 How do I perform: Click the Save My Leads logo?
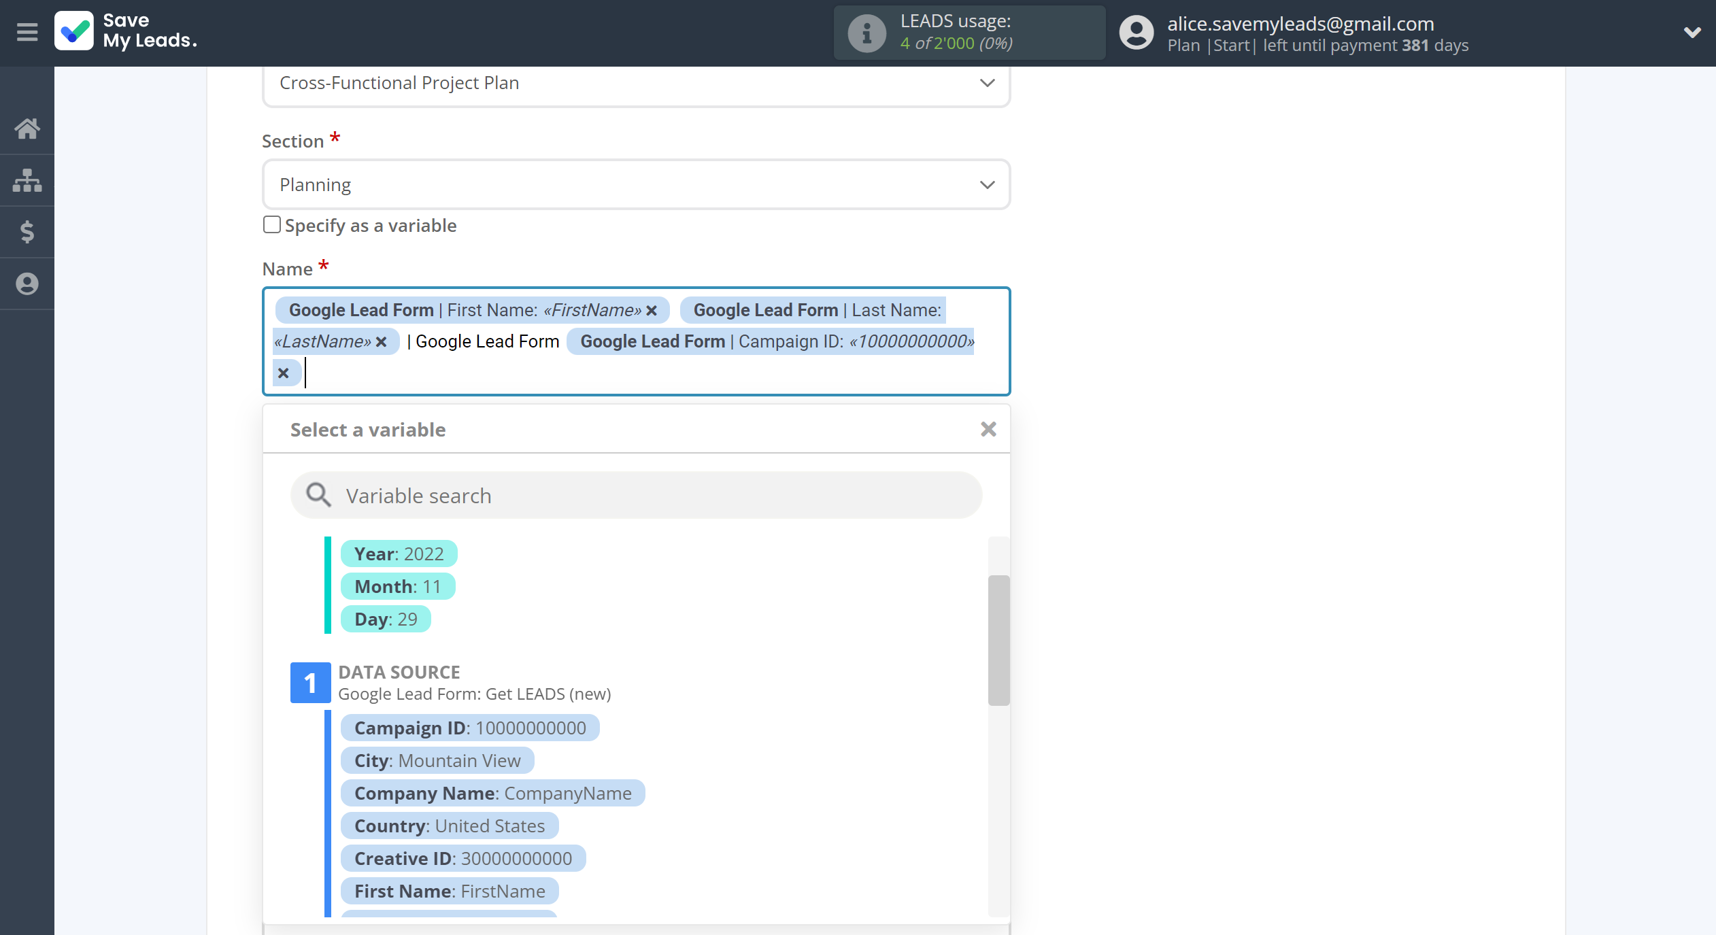click(127, 31)
